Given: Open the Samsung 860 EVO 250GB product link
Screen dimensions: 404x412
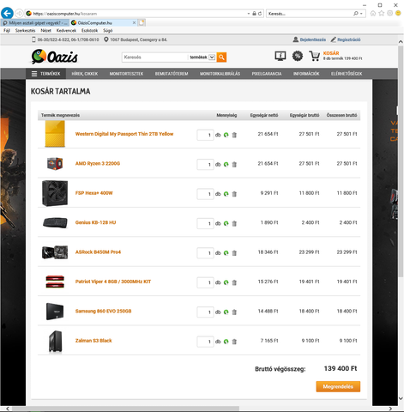Looking at the screenshot, I should click(x=103, y=312).
